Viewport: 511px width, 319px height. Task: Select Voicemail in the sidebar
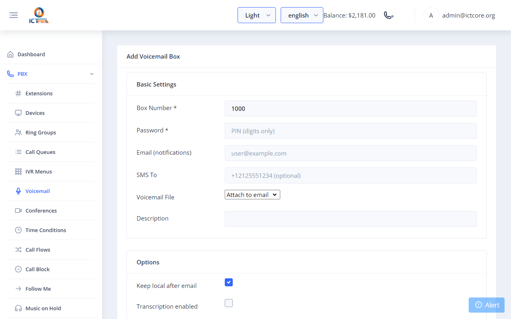[51, 191]
